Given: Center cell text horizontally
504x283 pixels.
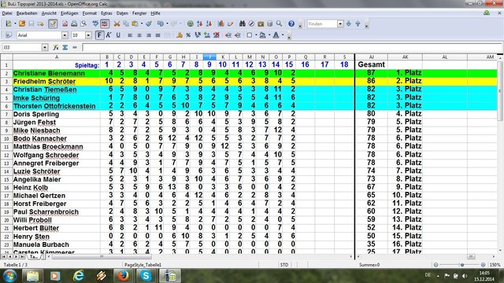Looking at the screenshot, I should pos(139,35).
